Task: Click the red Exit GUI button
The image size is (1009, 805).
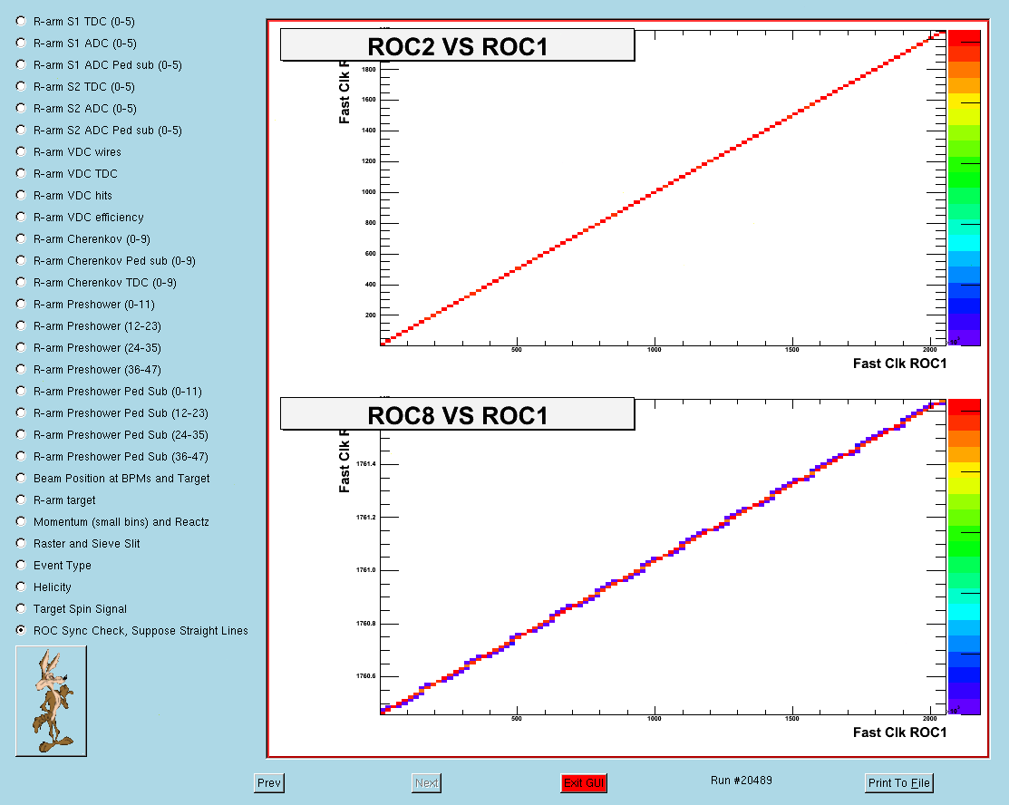Action: point(584,782)
